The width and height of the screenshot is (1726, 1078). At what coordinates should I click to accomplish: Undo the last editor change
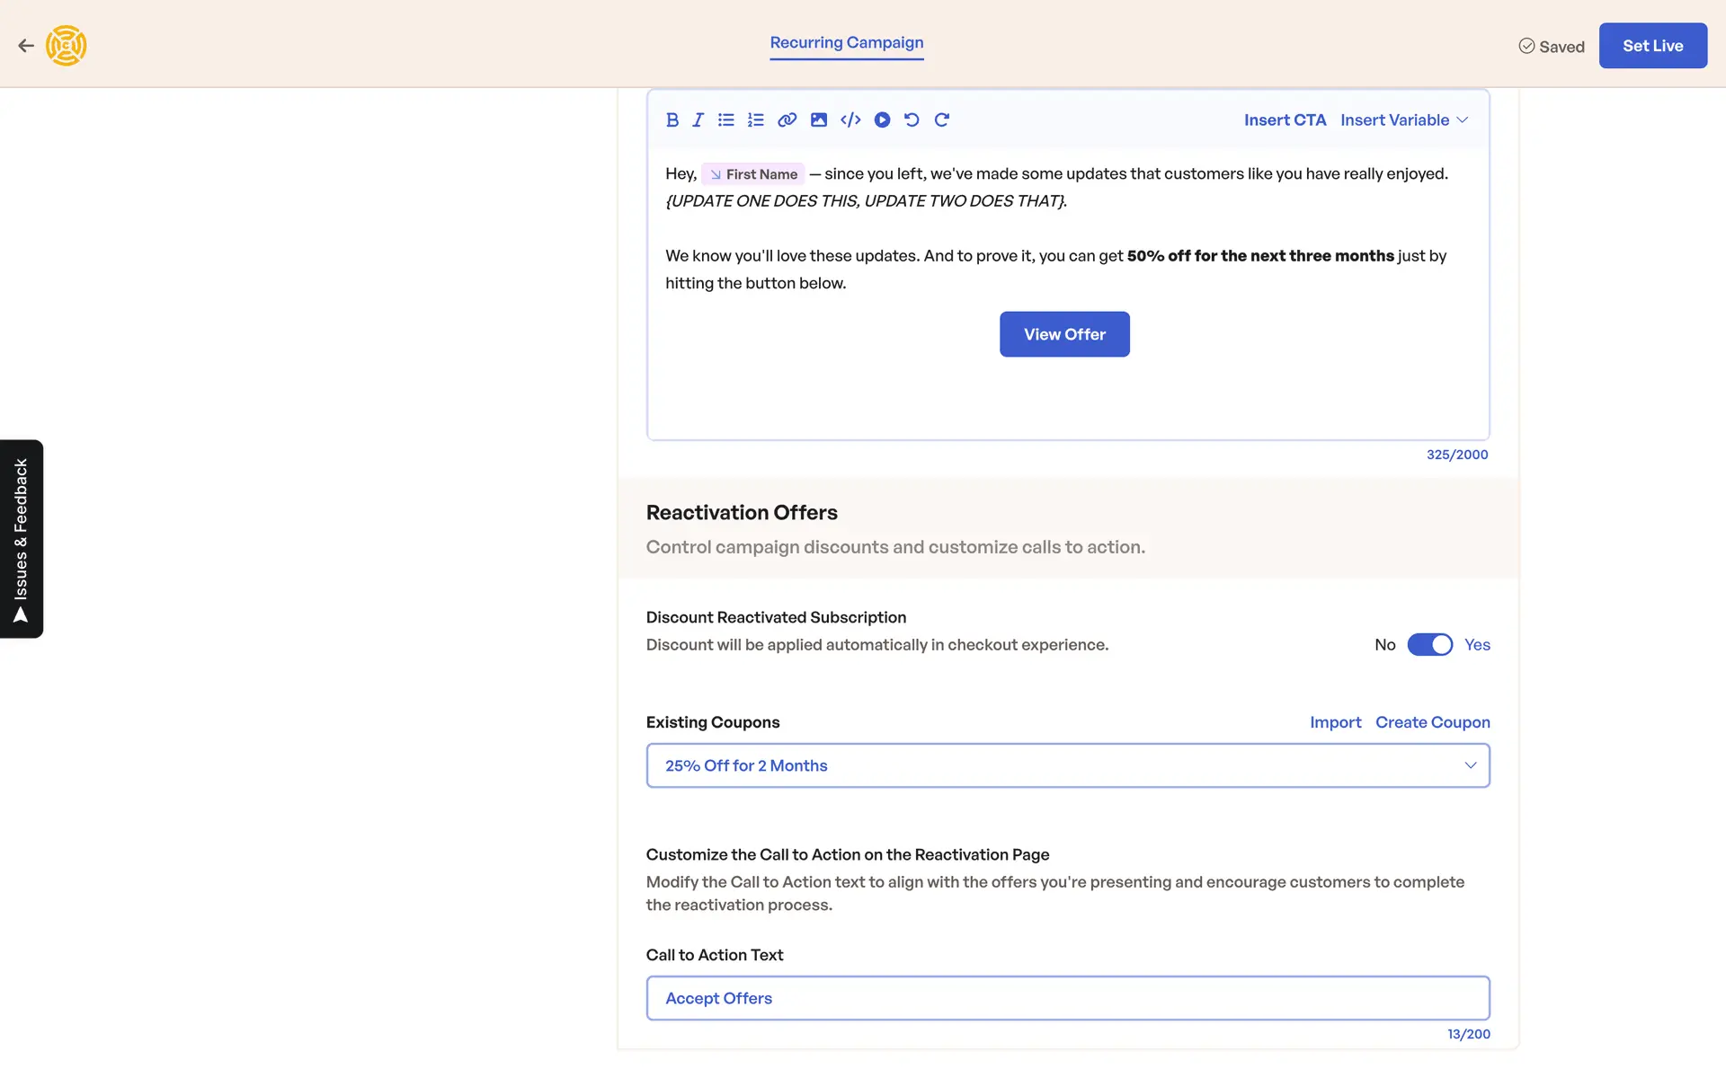(x=912, y=119)
